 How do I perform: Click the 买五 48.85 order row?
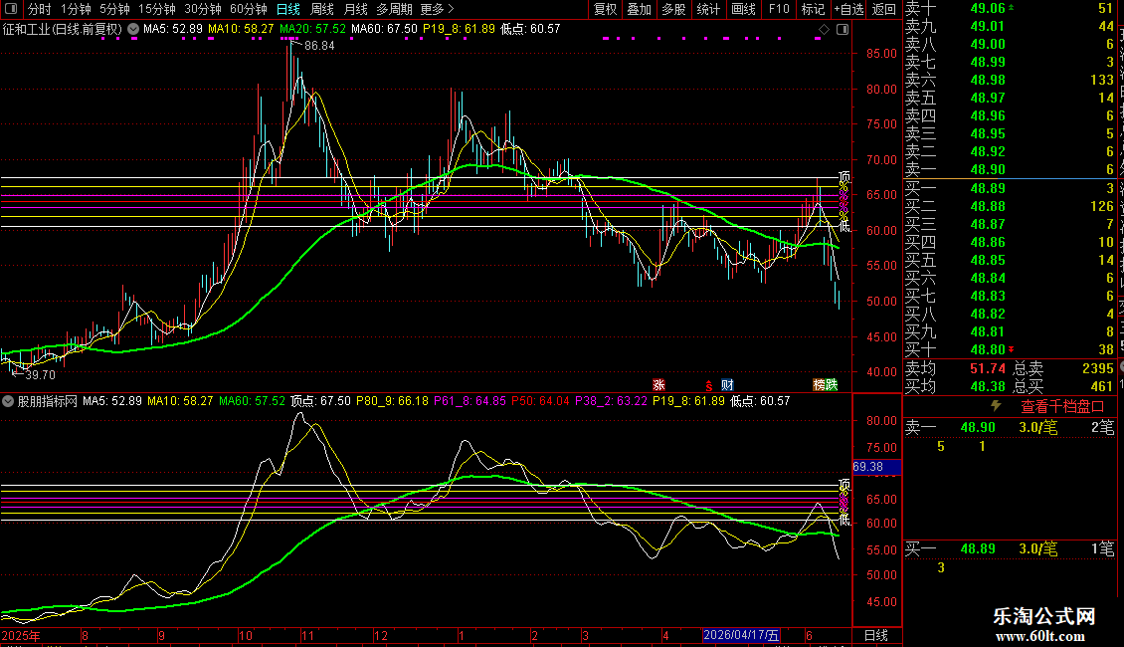pyautogui.click(x=1010, y=261)
